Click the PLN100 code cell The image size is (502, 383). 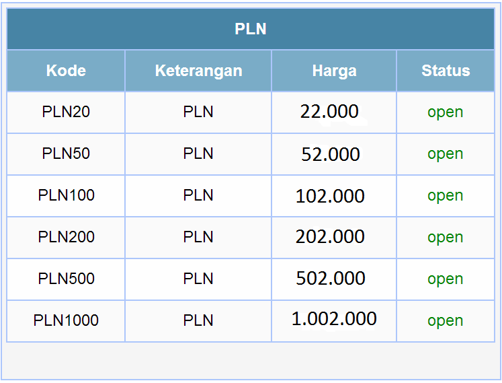(x=66, y=196)
